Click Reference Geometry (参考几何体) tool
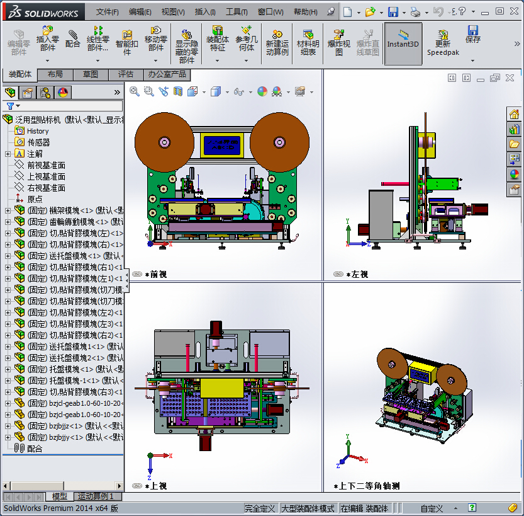 coord(247,38)
